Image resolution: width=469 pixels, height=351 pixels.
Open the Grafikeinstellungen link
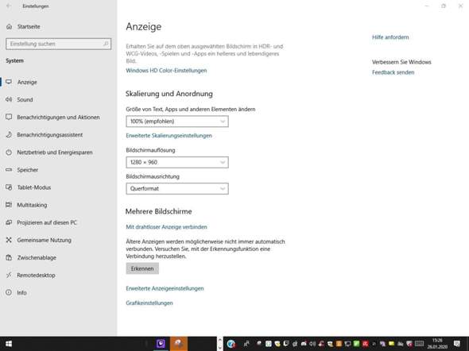(x=149, y=303)
